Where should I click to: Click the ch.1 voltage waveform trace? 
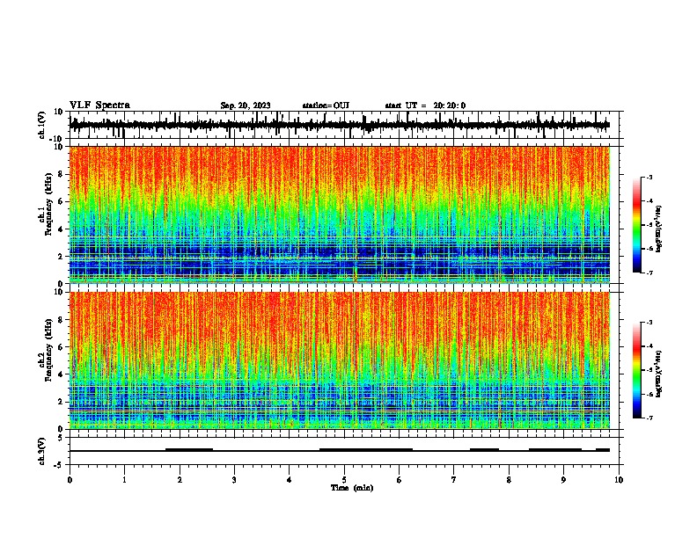tap(340, 125)
